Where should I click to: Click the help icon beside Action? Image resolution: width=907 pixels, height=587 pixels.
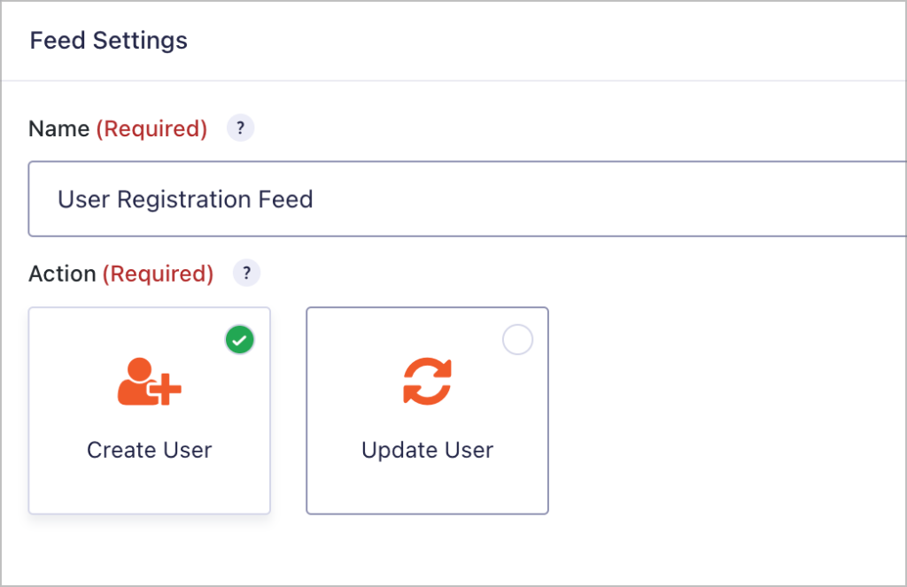click(x=246, y=274)
